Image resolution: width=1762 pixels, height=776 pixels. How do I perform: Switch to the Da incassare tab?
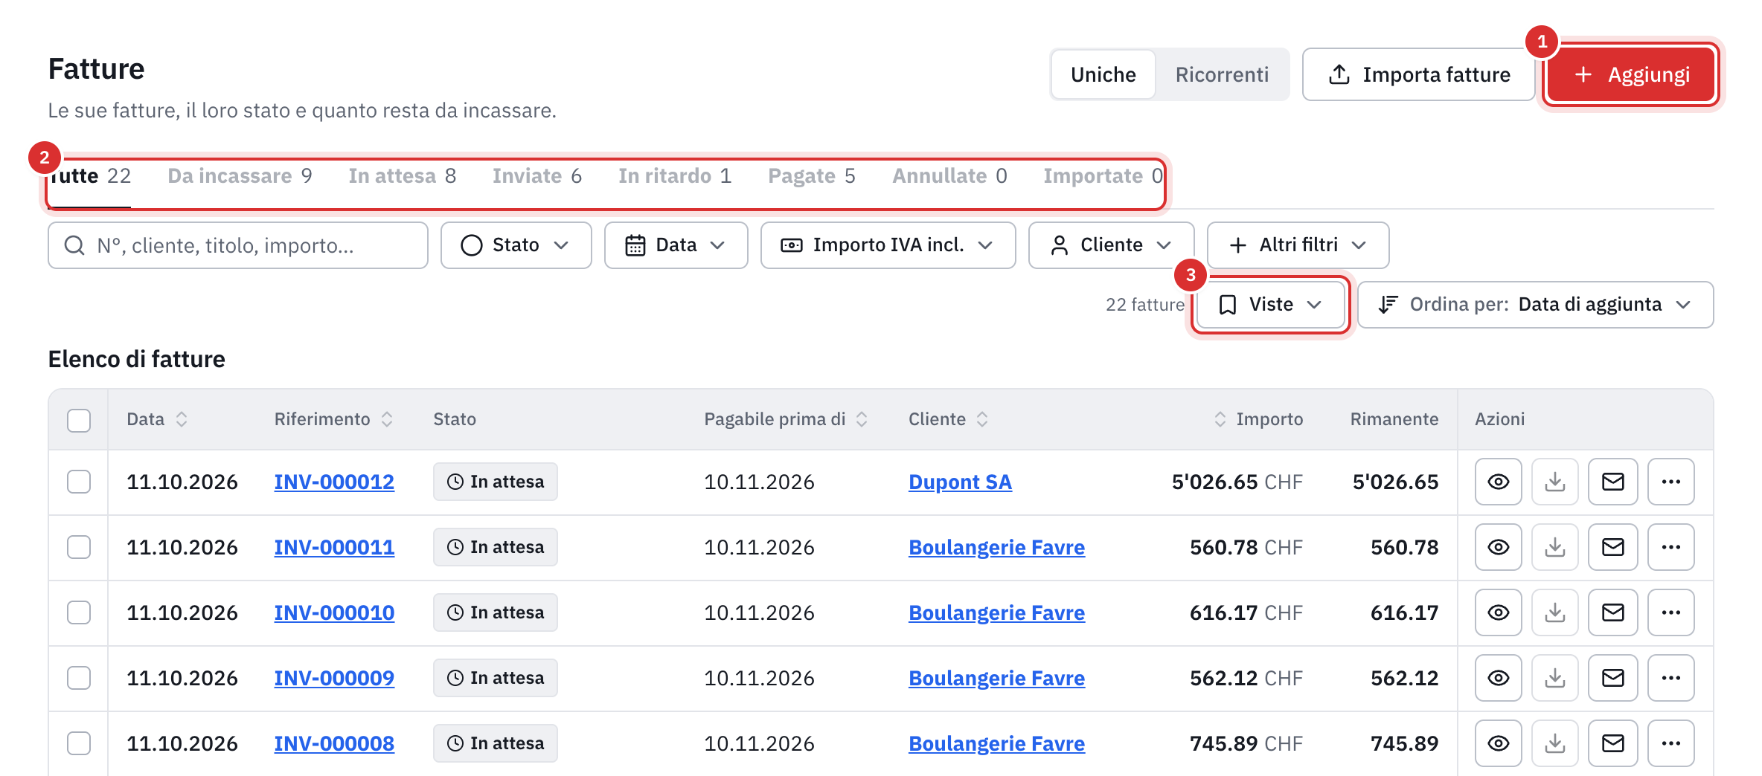pyautogui.click(x=240, y=176)
